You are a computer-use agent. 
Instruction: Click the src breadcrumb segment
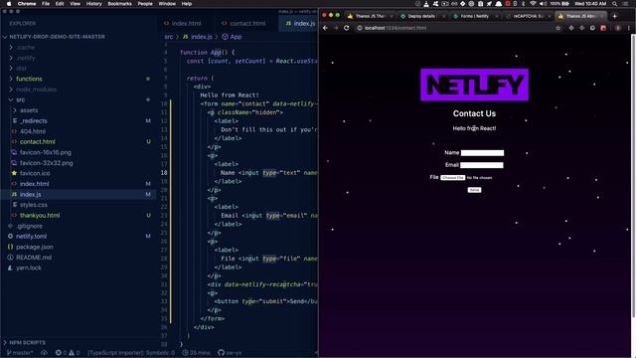pos(169,37)
